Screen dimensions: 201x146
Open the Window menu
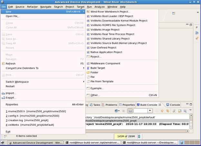point(112,7)
